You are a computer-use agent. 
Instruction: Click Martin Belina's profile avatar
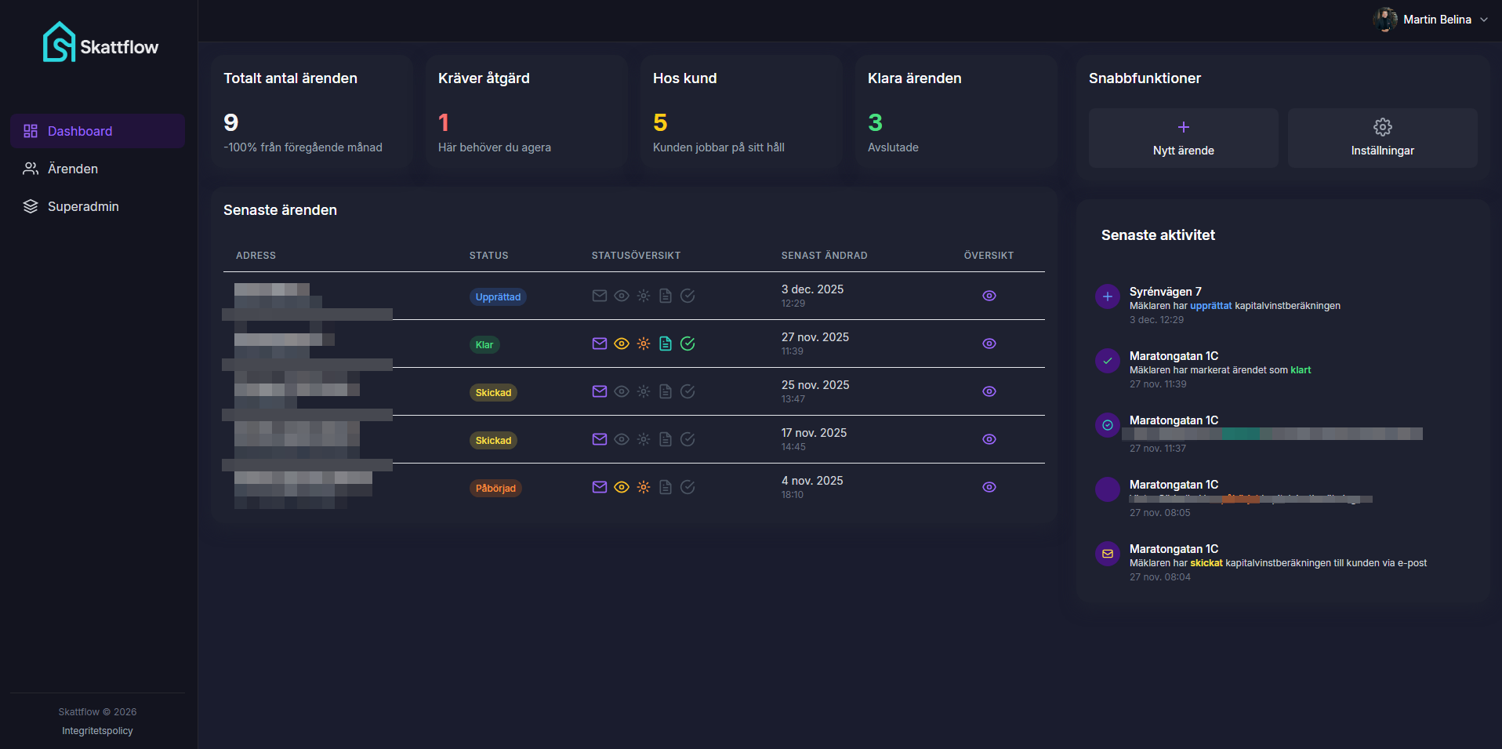point(1385,20)
